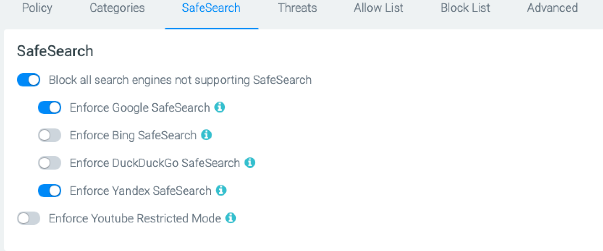
Task: Turn off Enforce Google SafeSearch toggle
Action: pos(50,107)
